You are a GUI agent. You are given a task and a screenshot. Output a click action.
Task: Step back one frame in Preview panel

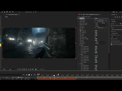coord(117,17)
